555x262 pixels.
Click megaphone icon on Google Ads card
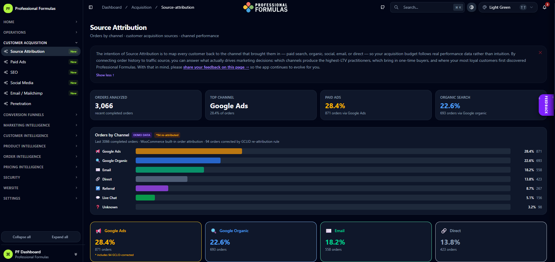point(99,231)
